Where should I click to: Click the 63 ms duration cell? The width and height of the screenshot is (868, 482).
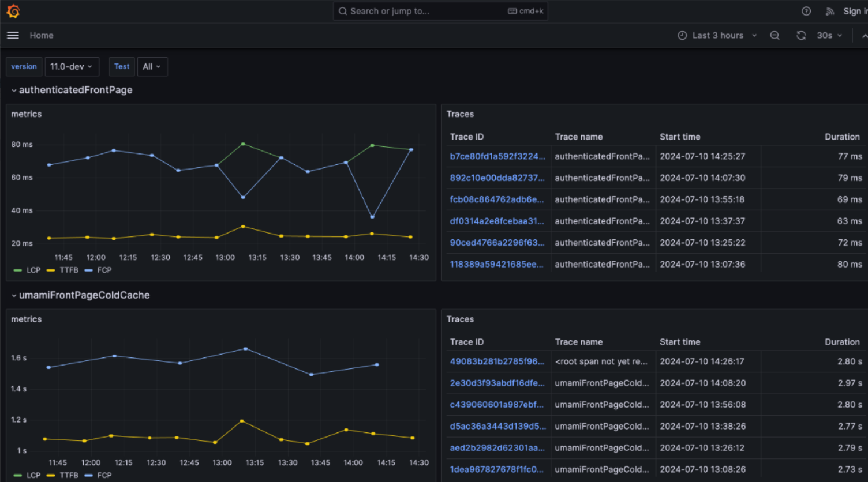pyautogui.click(x=850, y=221)
